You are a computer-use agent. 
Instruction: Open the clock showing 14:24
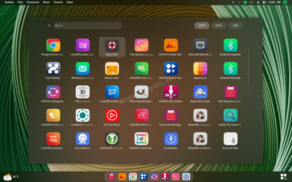point(272,2)
